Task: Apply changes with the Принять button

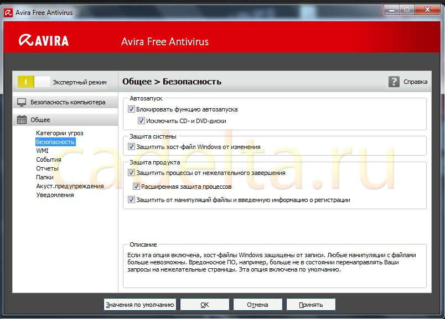Action: point(311,305)
